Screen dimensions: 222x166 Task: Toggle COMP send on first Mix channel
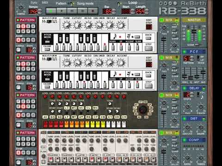tap(174, 36)
